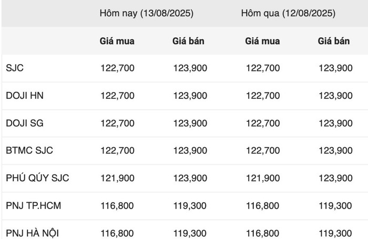Click DOJI HN today's sell price 123,900
This screenshot has width=368, height=239.
190,96
